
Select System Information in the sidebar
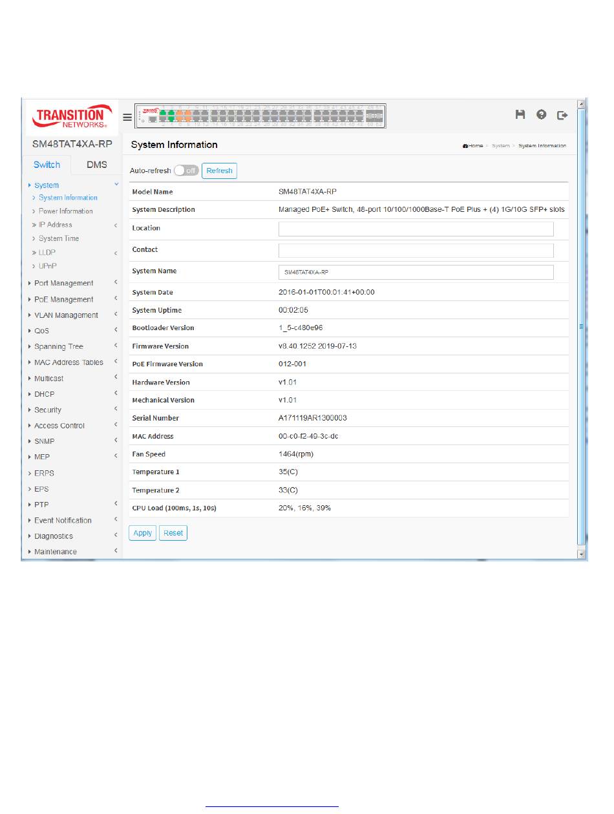pyautogui.click(x=68, y=198)
